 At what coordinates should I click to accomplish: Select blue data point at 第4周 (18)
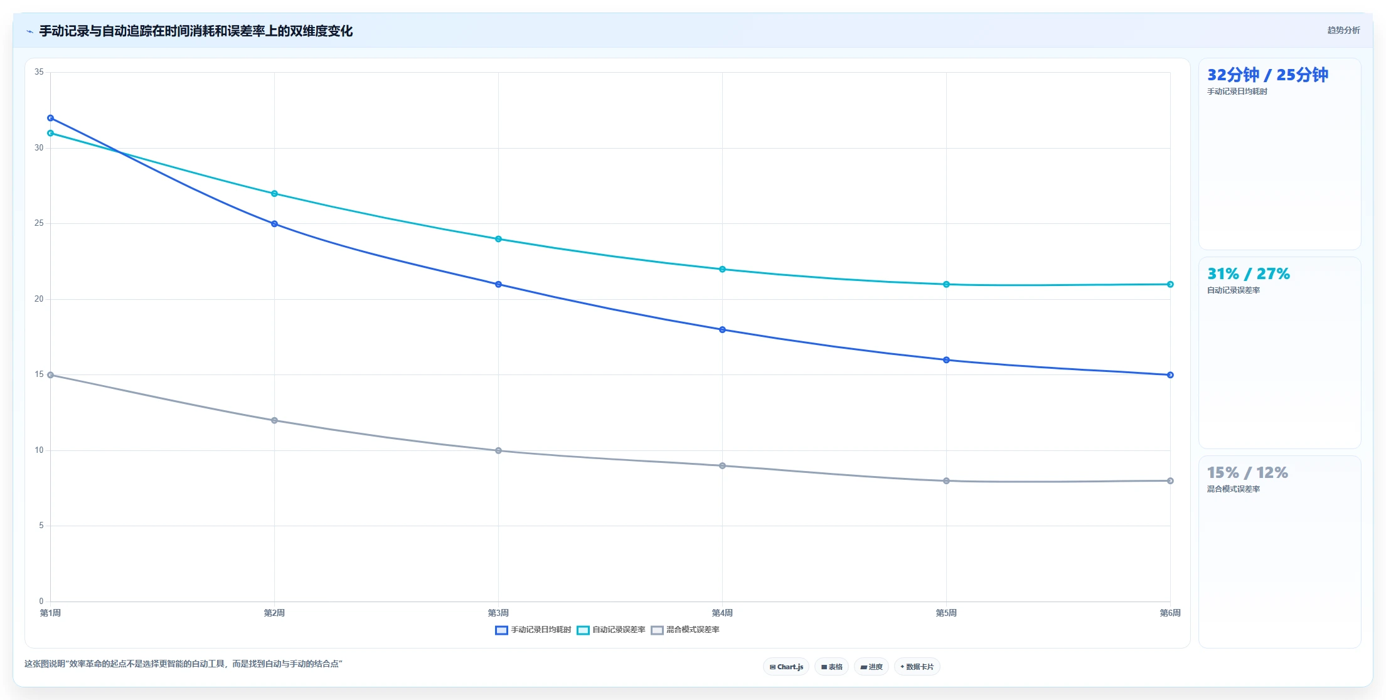click(x=722, y=330)
